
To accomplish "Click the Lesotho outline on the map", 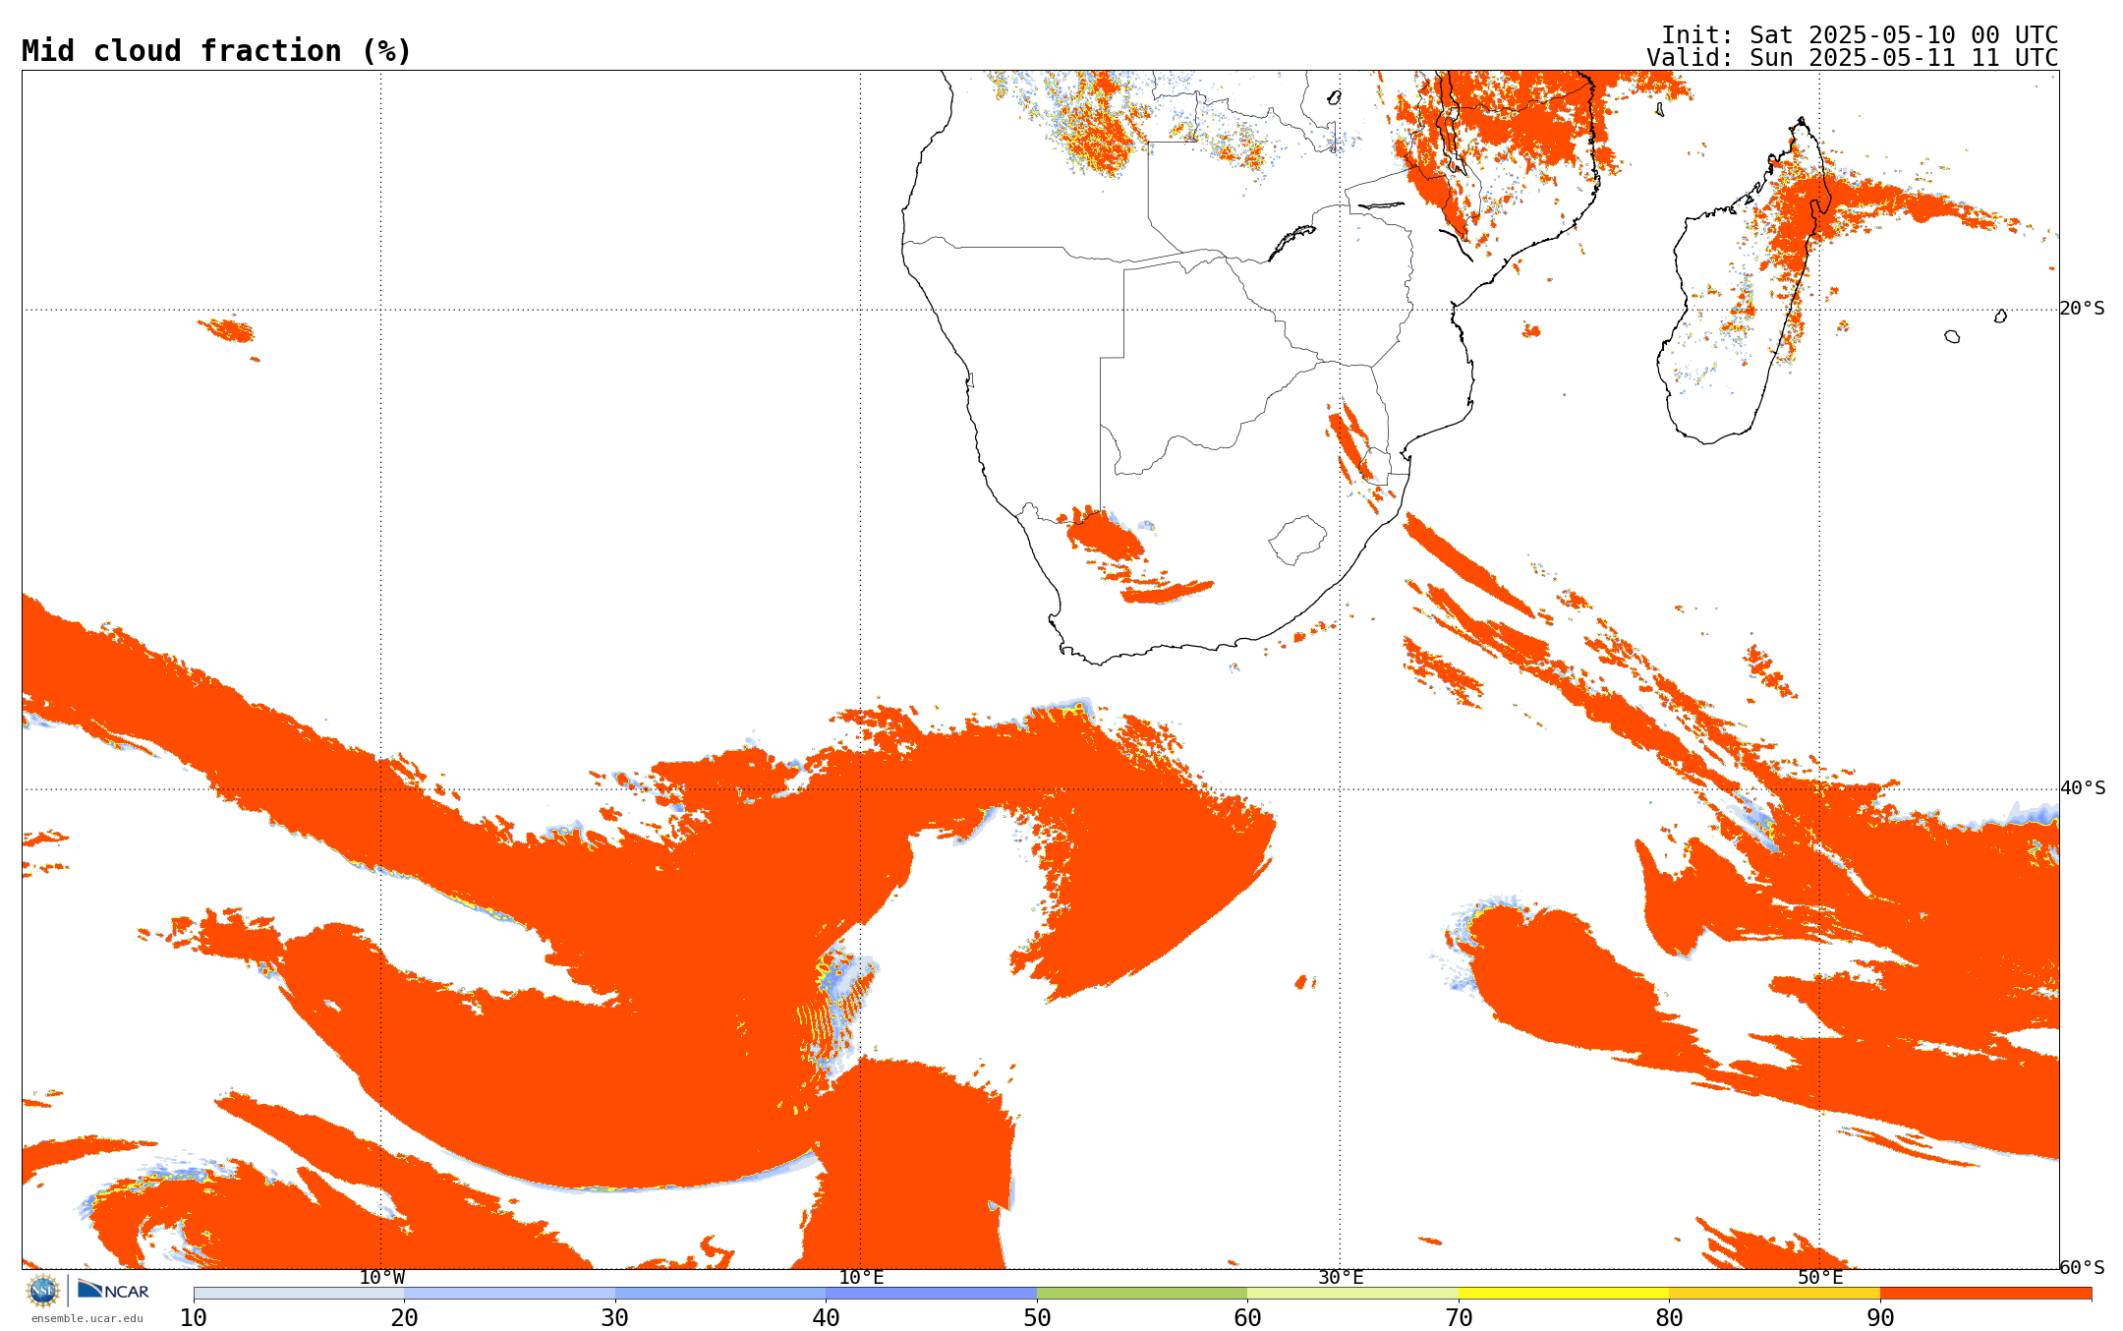I will (1297, 540).
